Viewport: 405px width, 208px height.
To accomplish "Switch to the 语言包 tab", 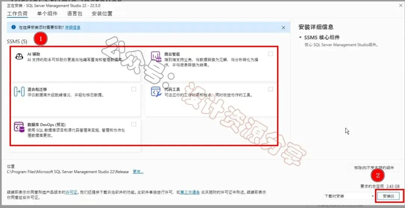I will click(75, 14).
